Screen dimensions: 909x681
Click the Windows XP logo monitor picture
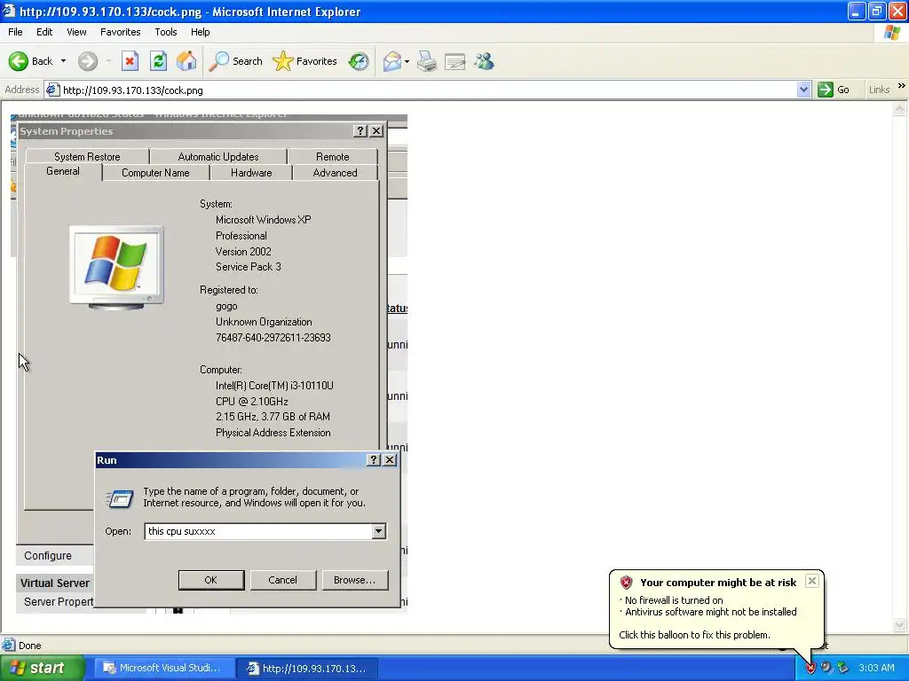point(116,267)
